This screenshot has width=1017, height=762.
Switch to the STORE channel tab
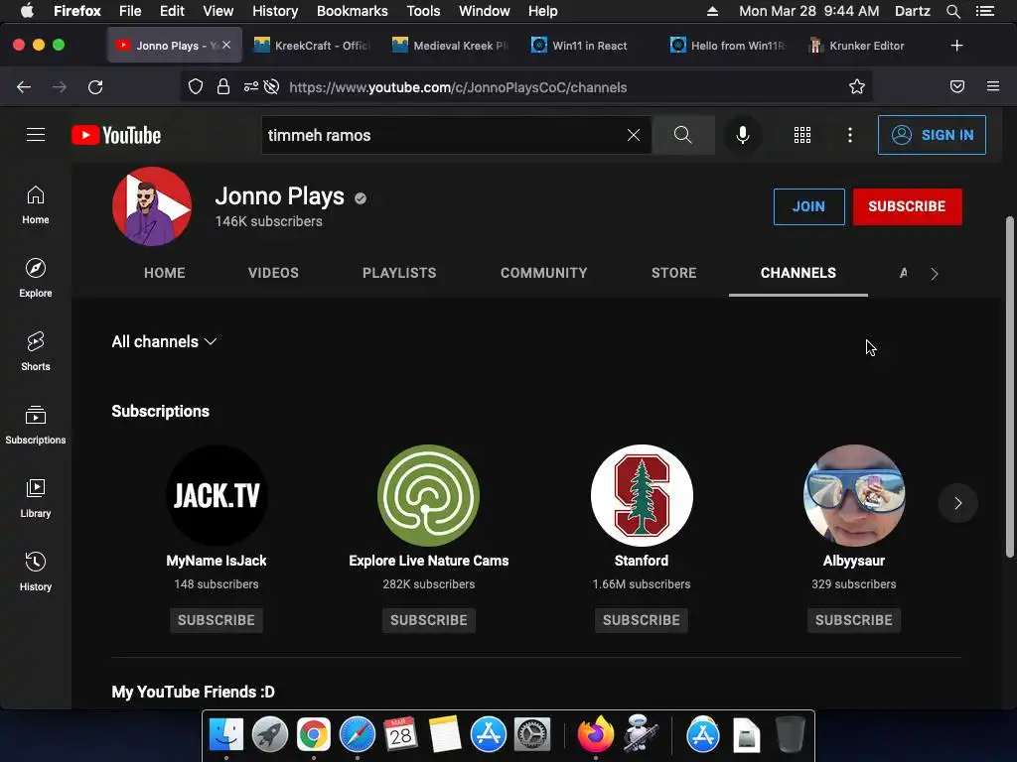click(674, 273)
